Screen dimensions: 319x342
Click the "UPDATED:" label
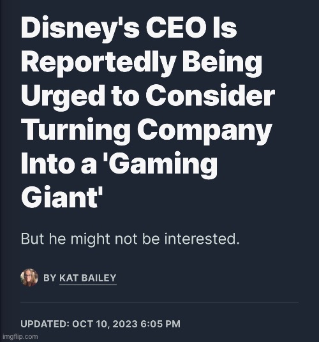point(45,324)
